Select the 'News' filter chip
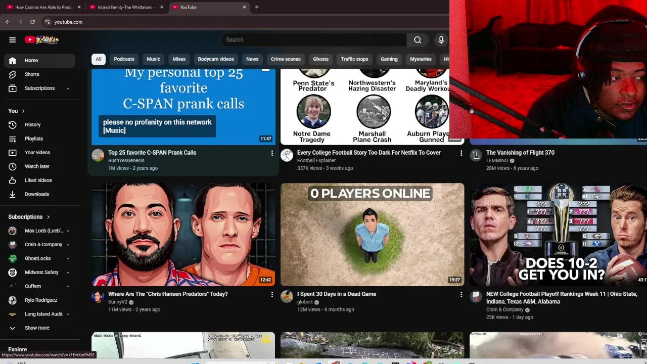 coord(252,59)
